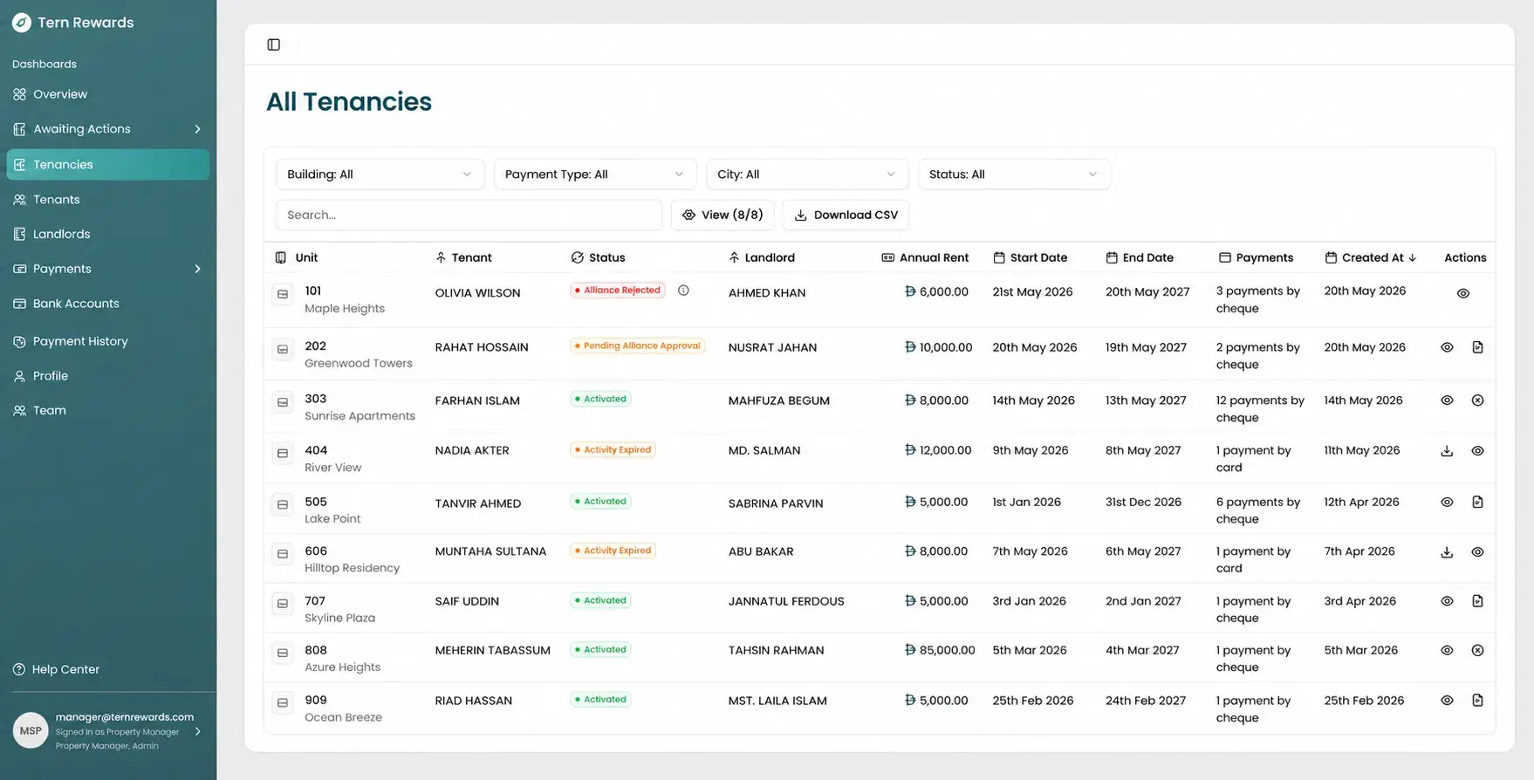View tenancy 505 with eye icon

pos(1447,503)
